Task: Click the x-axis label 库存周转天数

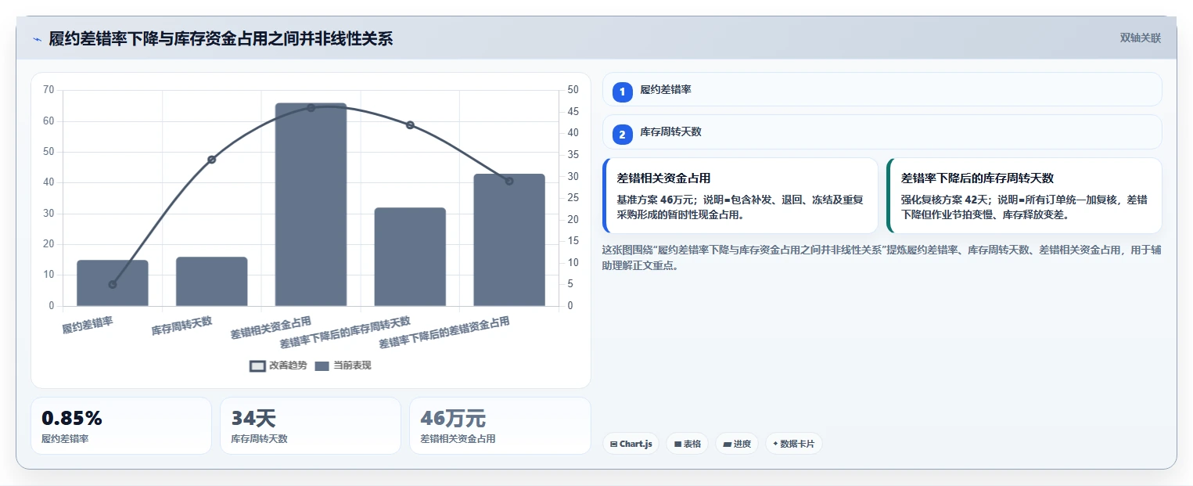Action: 182,326
